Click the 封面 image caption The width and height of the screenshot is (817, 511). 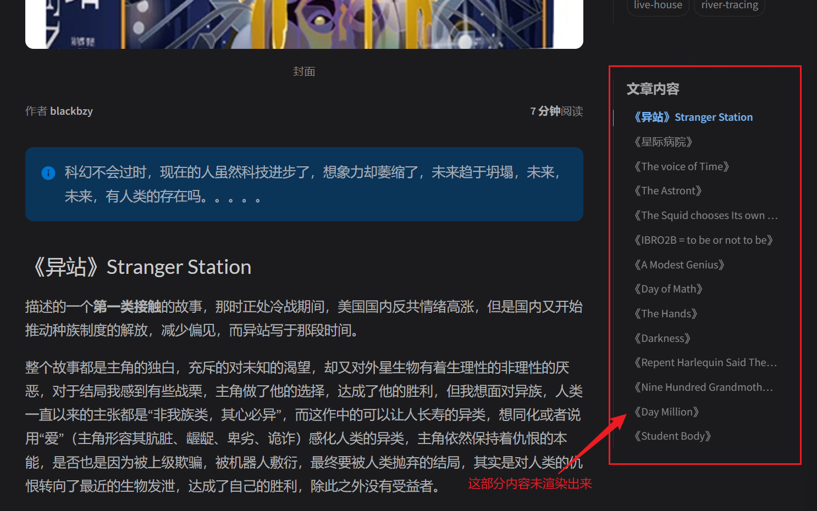coord(304,71)
